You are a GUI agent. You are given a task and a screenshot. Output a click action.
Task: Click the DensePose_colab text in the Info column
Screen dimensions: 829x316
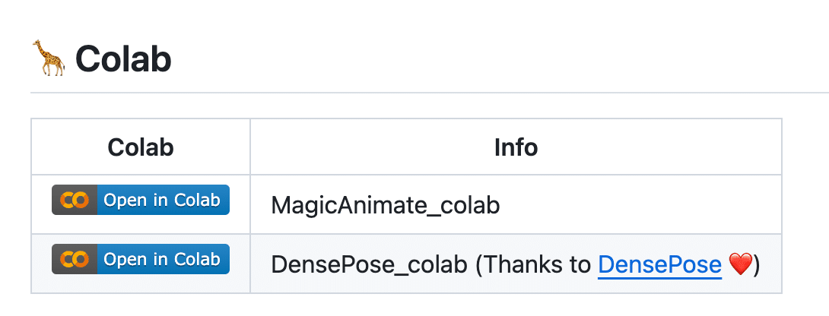[x=370, y=264]
